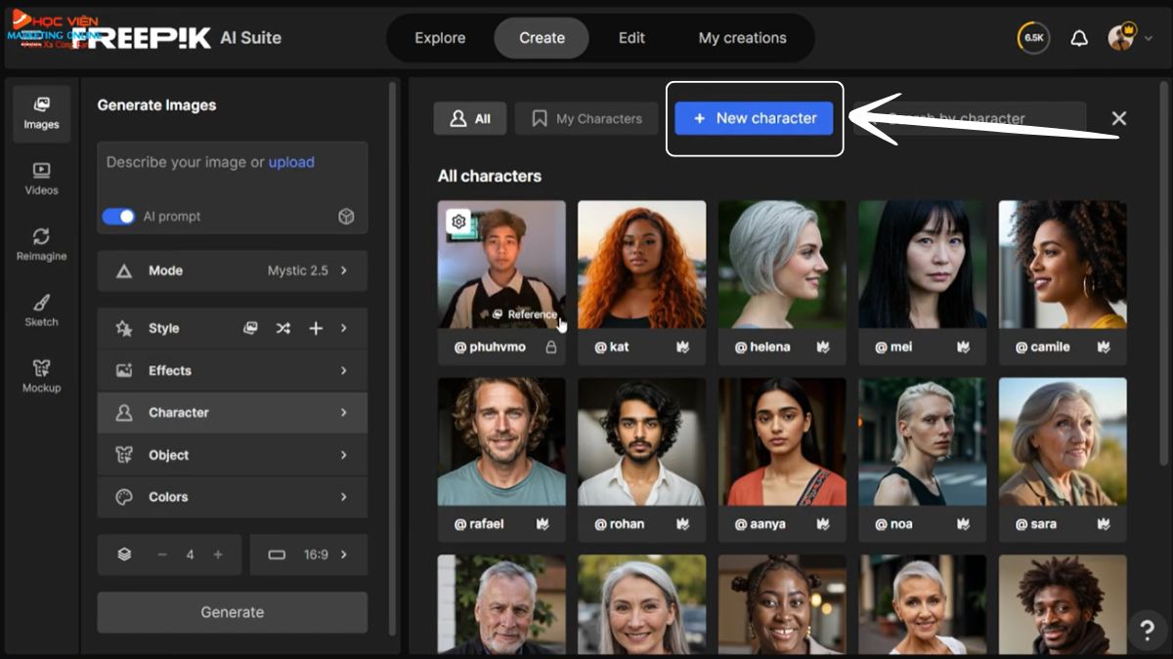Expand the Colors section
Screen dimensions: 1173x659
tap(232, 497)
